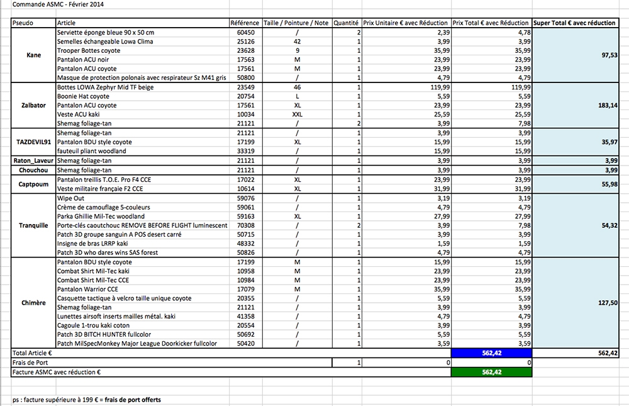Select the green-filled invoice total cell
Viewport: 629px width, 406px height.
492,372
